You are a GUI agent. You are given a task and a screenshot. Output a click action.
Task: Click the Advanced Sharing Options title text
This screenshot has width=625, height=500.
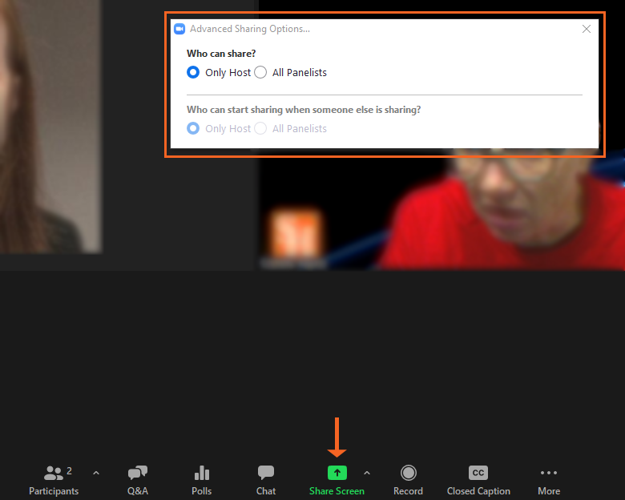pyautogui.click(x=249, y=29)
